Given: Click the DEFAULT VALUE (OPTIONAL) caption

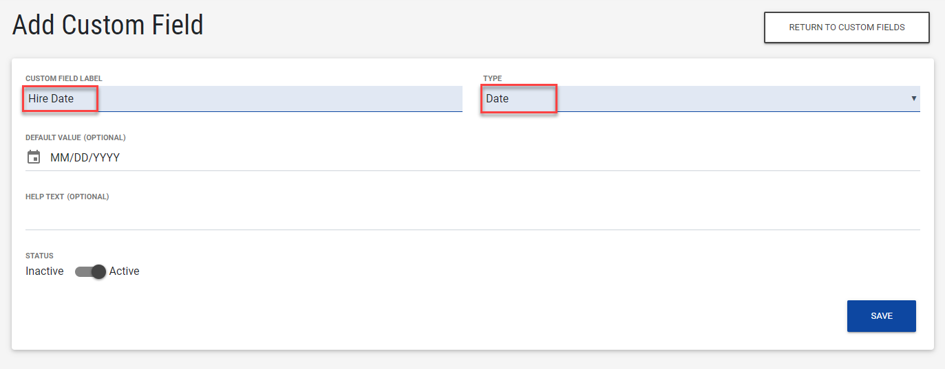Looking at the screenshot, I should click(x=76, y=137).
